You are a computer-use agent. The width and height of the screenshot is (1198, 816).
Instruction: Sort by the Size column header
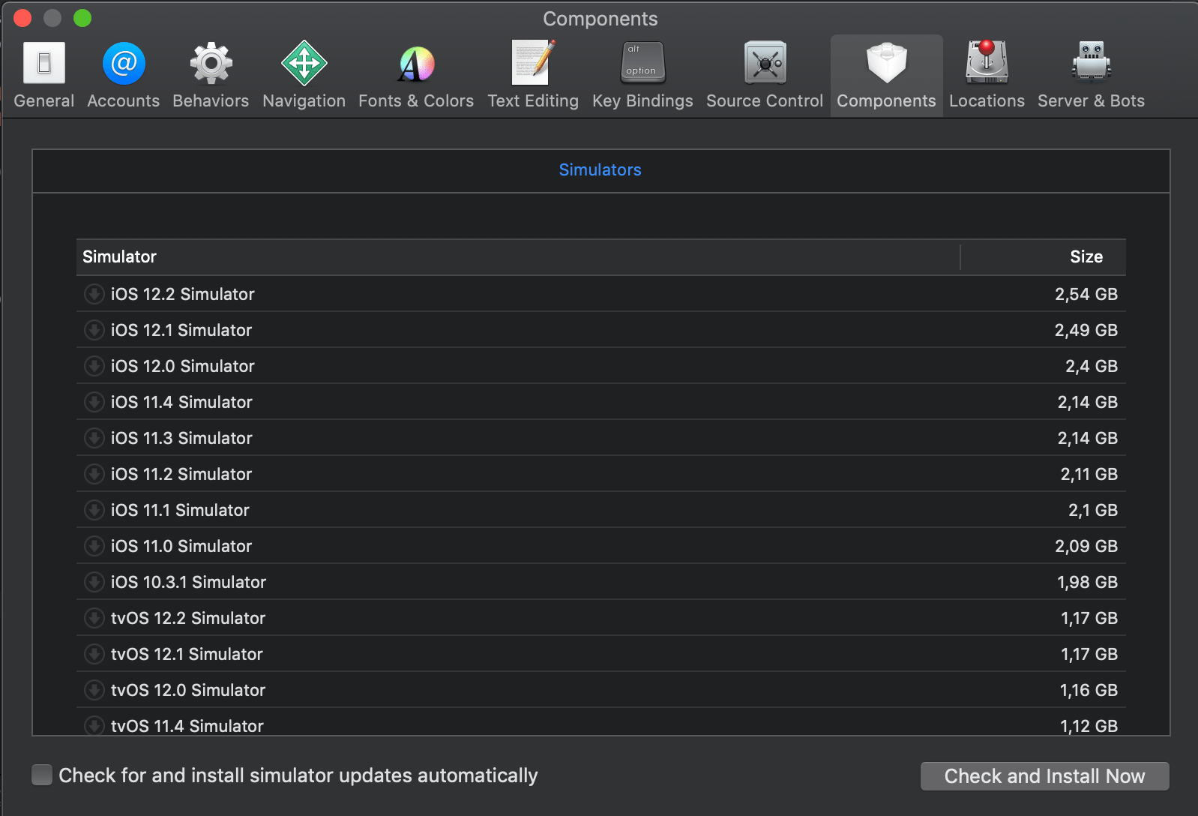(x=1043, y=256)
